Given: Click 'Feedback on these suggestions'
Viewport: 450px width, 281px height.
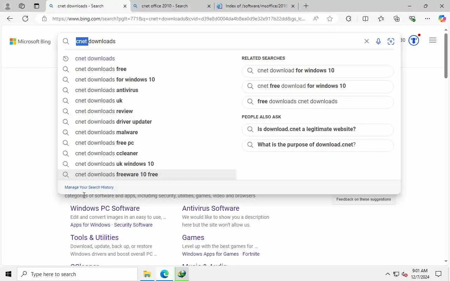Looking at the screenshot, I should tap(364, 199).
